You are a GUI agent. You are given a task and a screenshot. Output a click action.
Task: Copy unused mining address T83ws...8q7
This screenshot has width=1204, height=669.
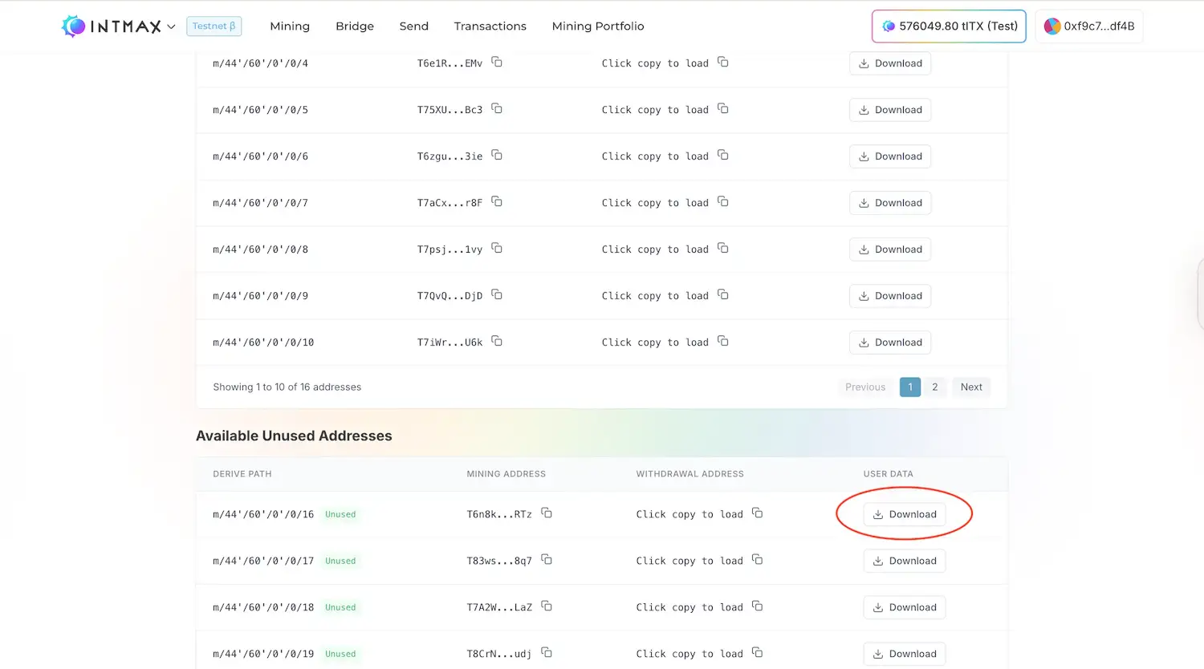coord(547,560)
